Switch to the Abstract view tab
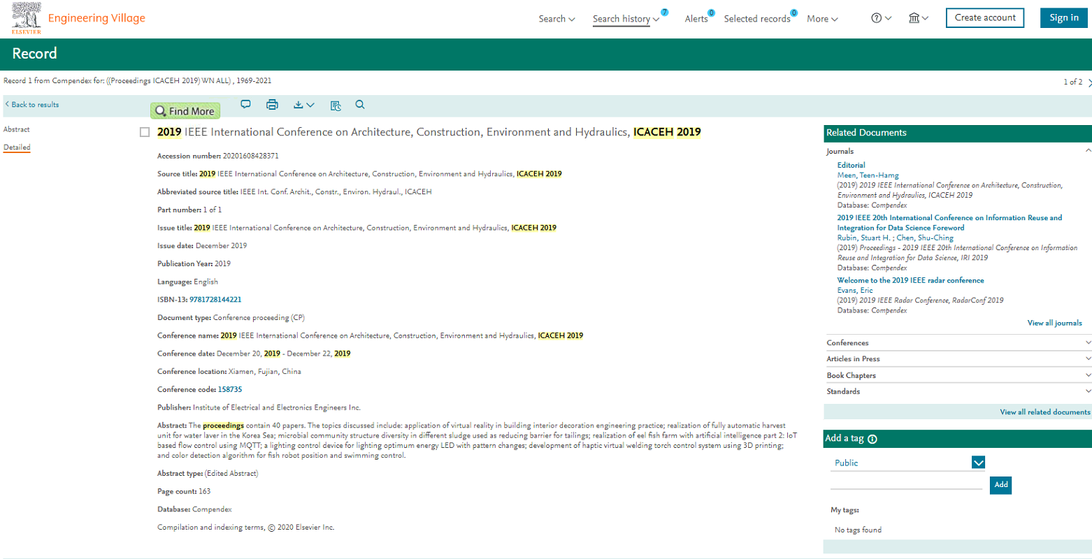Image resolution: width=1092 pixels, height=559 pixels. click(17, 129)
